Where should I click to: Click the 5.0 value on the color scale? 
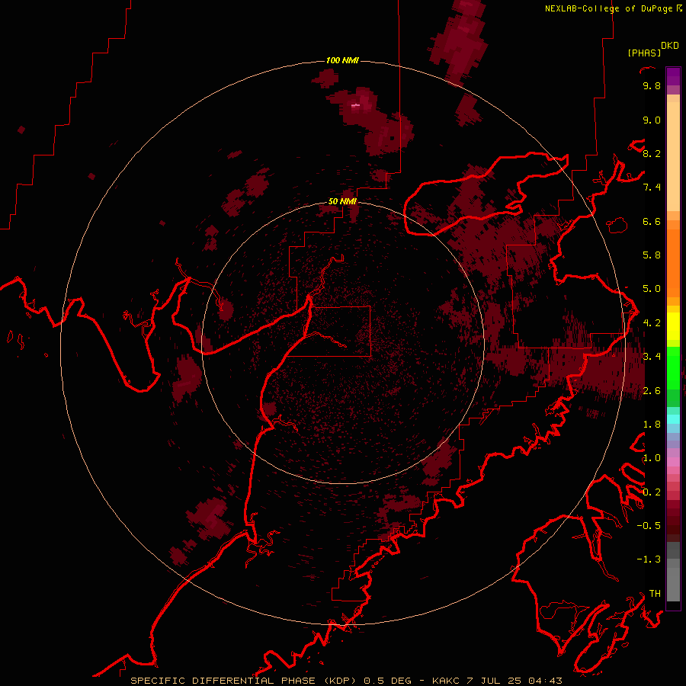click(652, 289)
